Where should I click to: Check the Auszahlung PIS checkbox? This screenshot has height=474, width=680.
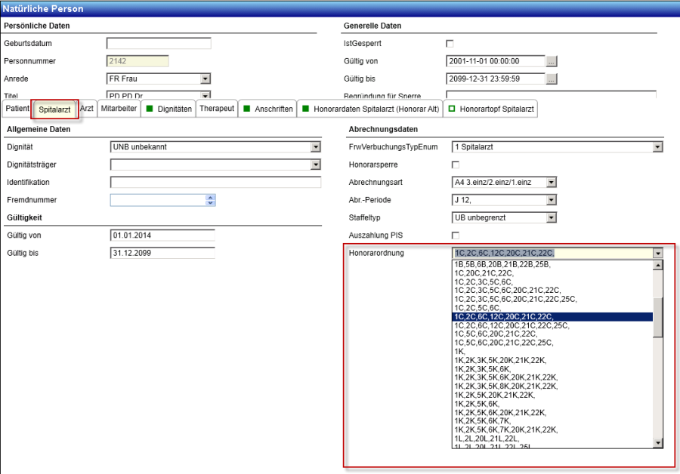[x=456, y=235]
